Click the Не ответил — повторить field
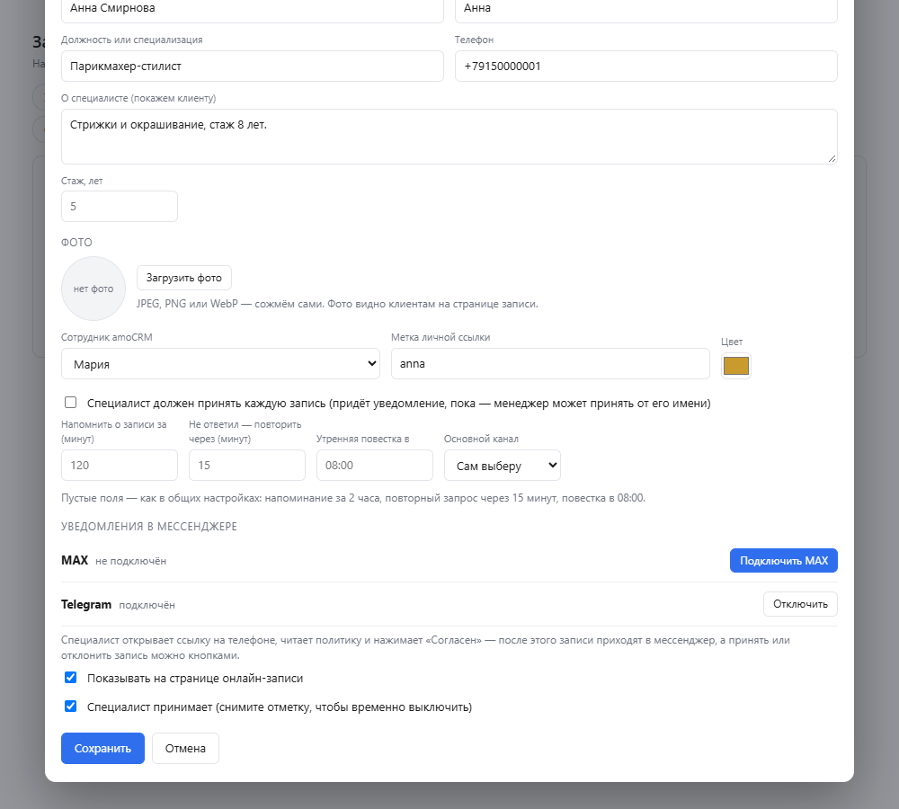 coord(247,465)
